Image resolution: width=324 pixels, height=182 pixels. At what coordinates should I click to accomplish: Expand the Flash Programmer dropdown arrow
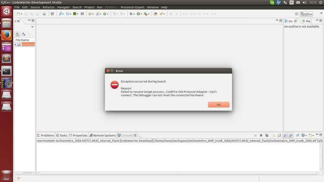(x=63, y=14)
